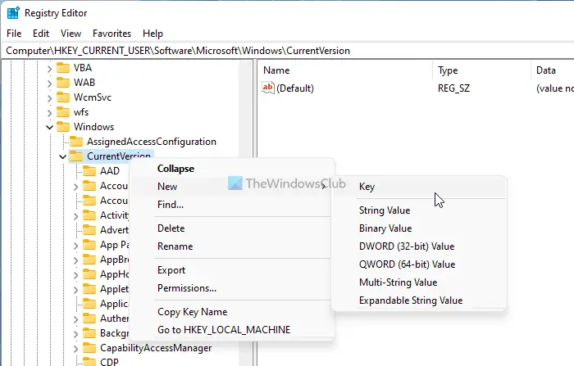Choose Collapse in the context menu
The height and width of the screenshot is (366, 574).
(x=232, y=169)
